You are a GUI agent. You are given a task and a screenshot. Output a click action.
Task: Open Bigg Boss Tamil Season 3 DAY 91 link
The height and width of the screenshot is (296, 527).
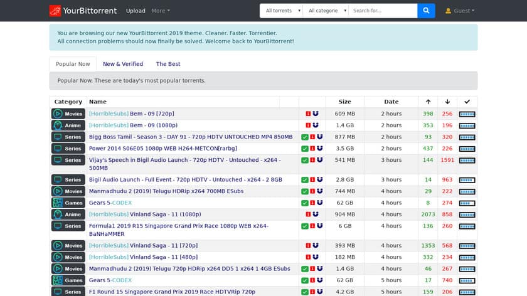pos(191,137)
